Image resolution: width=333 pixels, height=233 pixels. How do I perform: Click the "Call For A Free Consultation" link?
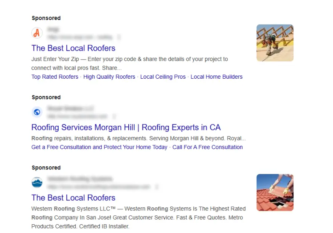point(207,147)
